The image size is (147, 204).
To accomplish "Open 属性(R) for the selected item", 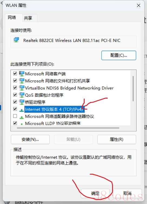I will click(117, 140).
